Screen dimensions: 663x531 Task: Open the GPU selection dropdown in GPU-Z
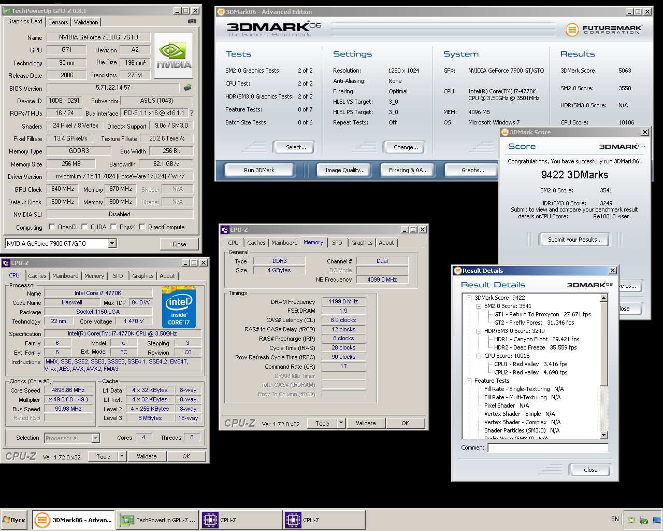(x=112, y=243)
